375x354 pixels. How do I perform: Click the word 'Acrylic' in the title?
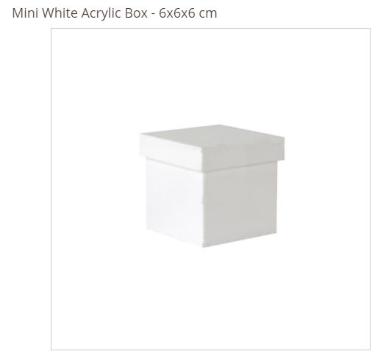[101, 13]
